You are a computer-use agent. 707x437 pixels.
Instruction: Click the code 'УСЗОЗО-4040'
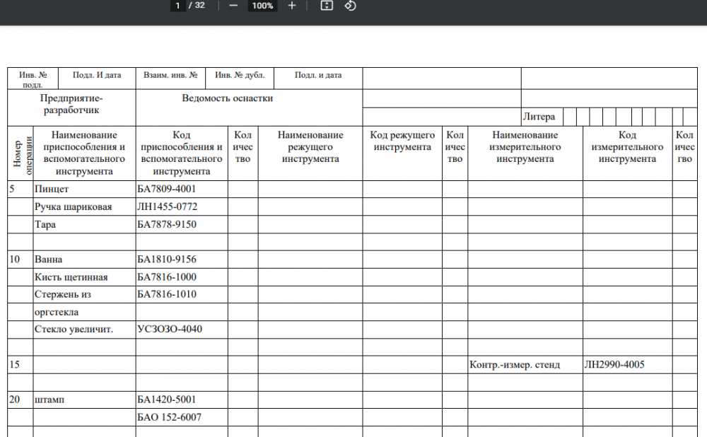[x=170, y=330]
